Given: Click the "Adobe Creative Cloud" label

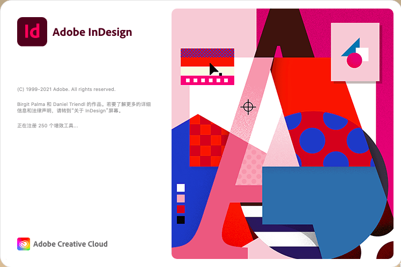Looking at the screenshot, I should (x=70, y=244).
